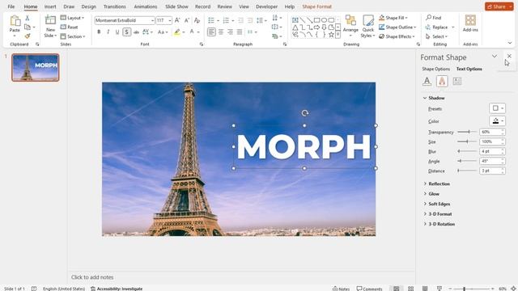Click the Align Left icon
Viewport: 518px width, 291px height.
click(211, 32)
